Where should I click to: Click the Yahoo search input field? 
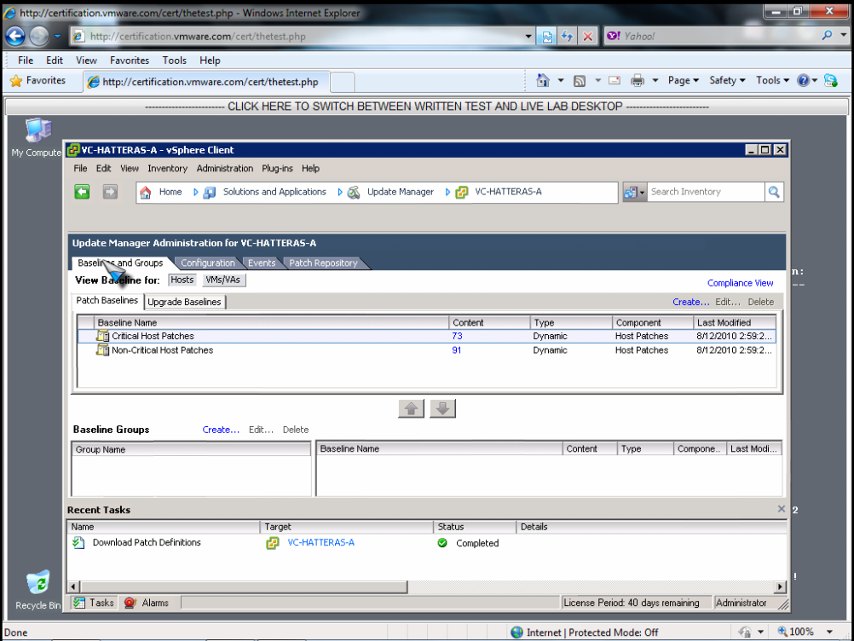719,37
